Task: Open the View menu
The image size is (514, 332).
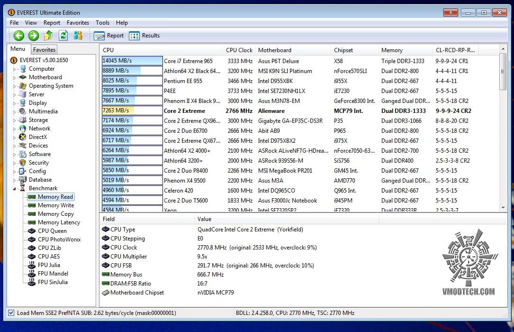Action: click(x=31, y=23)
